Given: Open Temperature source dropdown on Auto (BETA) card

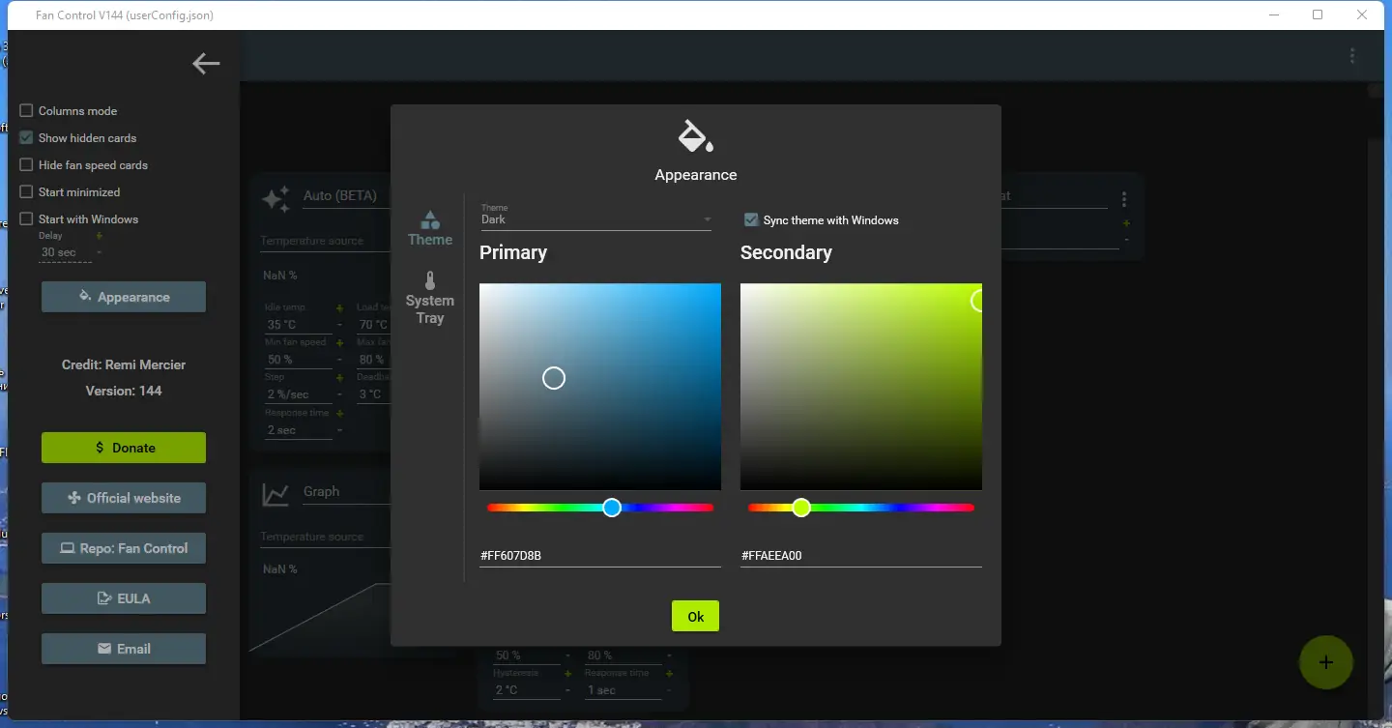Looking at the screenshot, I should pyautogui.click(x=323, y=241).
